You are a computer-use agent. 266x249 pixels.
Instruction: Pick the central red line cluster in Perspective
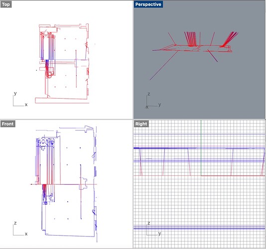tap(190, 39)
